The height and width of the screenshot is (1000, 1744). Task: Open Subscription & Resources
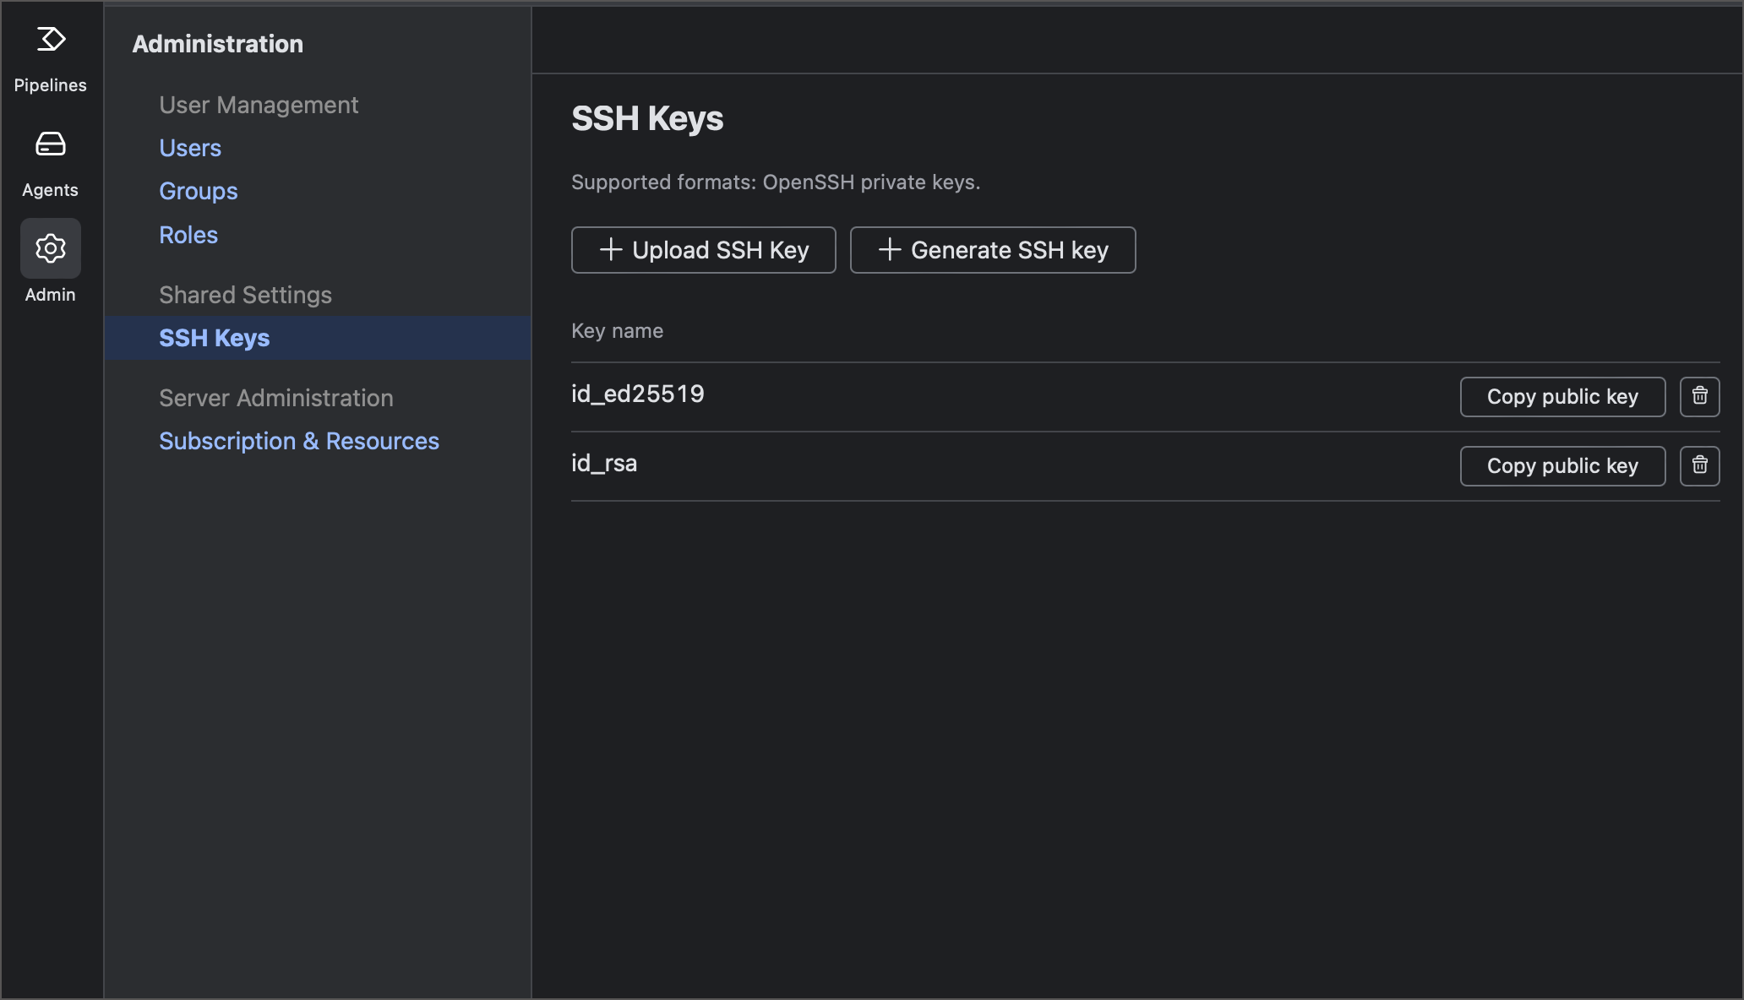click(x=298, y=441)
